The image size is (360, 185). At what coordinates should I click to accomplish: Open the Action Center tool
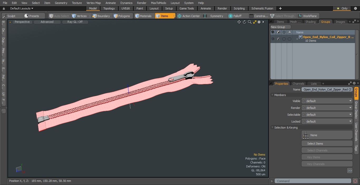click(x=189, y=16)
